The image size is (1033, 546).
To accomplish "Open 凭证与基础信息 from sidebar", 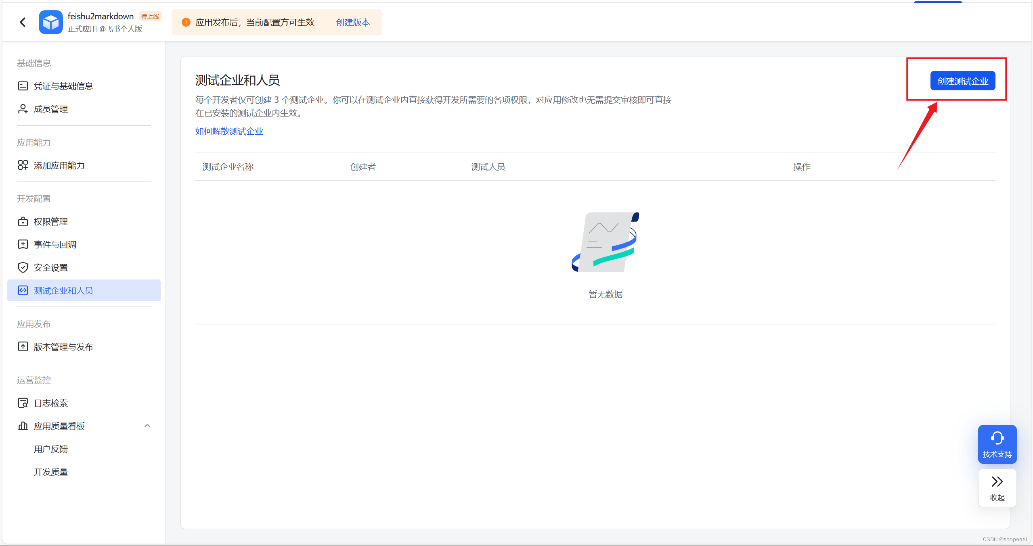I will (x=63, y=86).
